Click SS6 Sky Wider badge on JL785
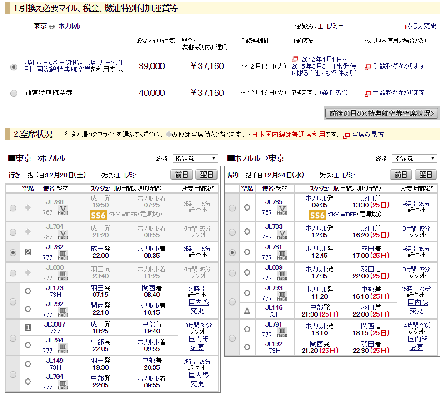The image size is (446, 397). coord(317,215)
